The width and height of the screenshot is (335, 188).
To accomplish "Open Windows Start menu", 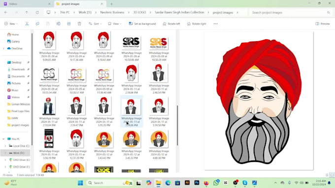I will click(80, 183).
